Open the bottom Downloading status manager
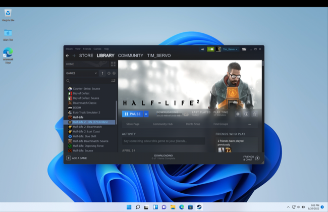Image resolution: width=328 pixels, height=212 pixels. click(x=163, y=157)
